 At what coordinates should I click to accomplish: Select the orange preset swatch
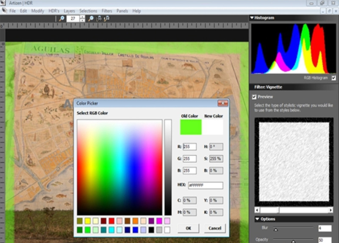click(135, 221)
